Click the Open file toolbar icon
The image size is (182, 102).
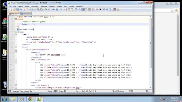[x=14, y=9]
